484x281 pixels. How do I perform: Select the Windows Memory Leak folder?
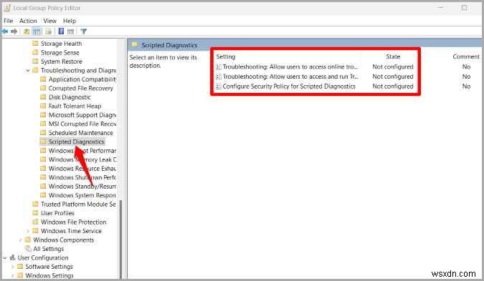pos(82,159)
